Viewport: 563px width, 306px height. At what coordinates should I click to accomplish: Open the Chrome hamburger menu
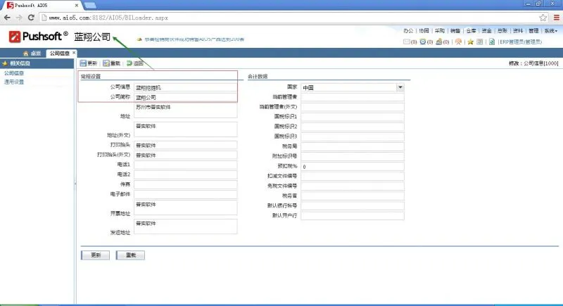click(x=557, y=17)
